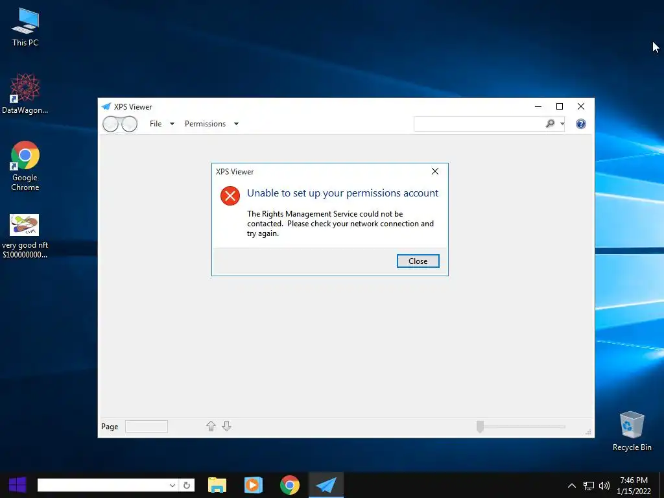Click the network tray icon
This screenshot has height=498, width=664.
(x=589, y=485)
